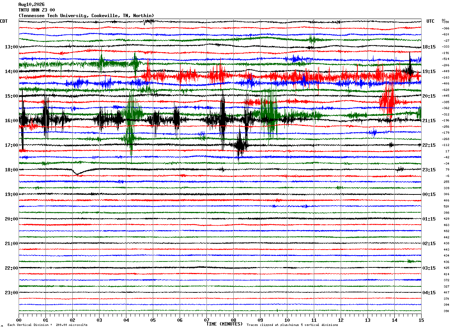Click the 23:00 CDT row label
The image size is (451, 330).
click(x=11, y=293)
